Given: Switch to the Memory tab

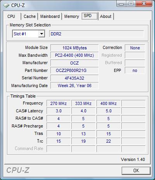Looking at the screenshot, I should (72, 16).
